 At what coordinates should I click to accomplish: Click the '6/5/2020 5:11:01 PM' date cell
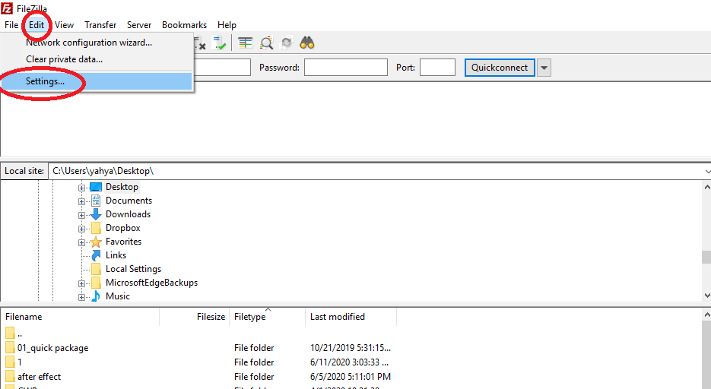pos(350,376)
